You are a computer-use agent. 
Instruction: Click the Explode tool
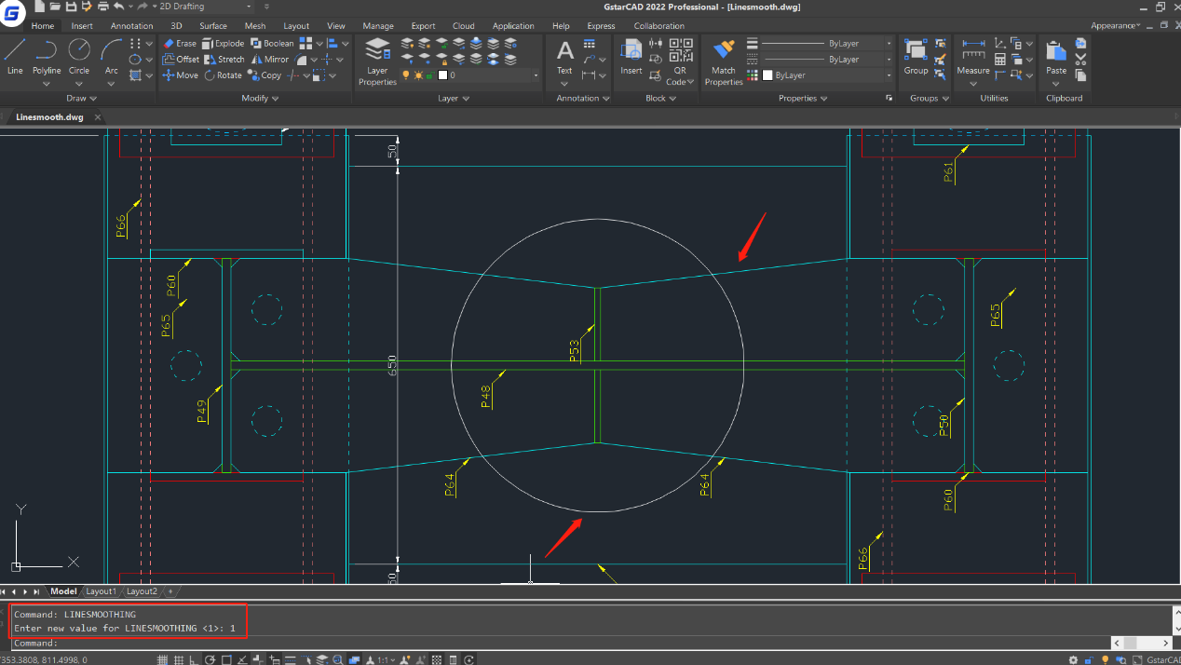[223, 43]
